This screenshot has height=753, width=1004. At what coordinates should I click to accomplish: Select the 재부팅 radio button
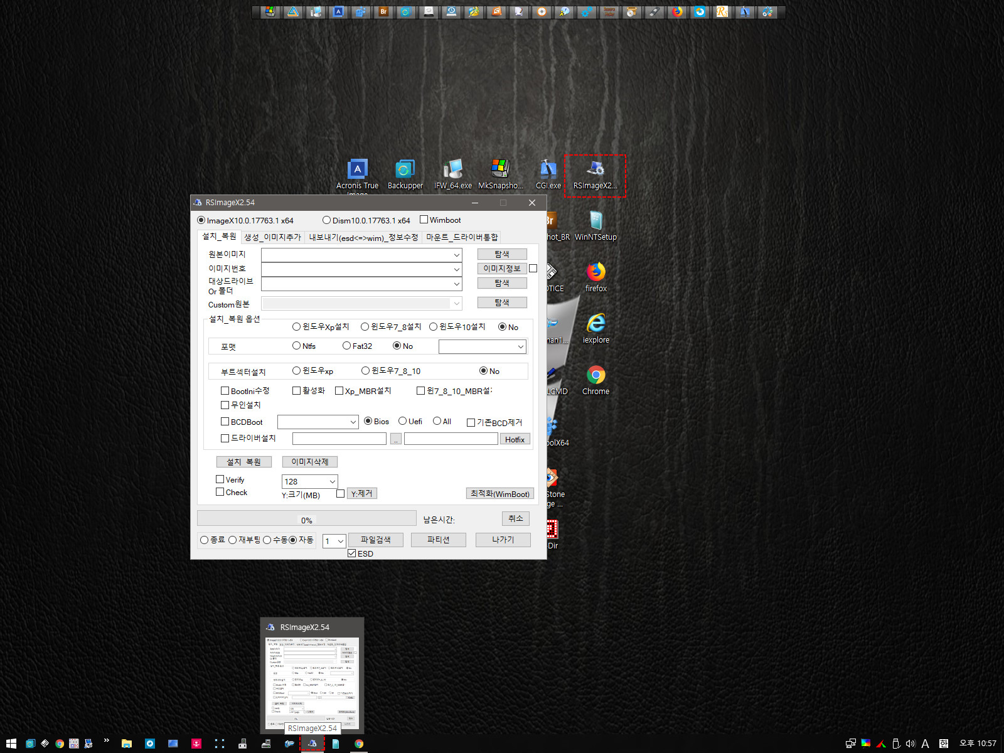(244, 540)
